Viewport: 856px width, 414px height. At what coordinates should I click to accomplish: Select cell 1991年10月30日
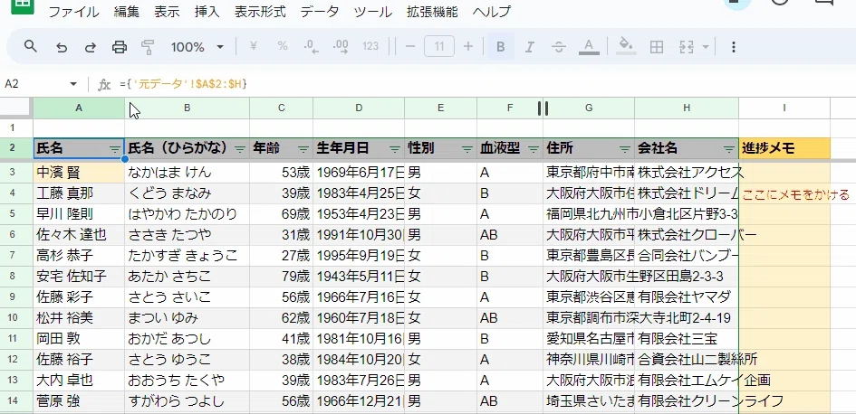(x=359, y=235)
